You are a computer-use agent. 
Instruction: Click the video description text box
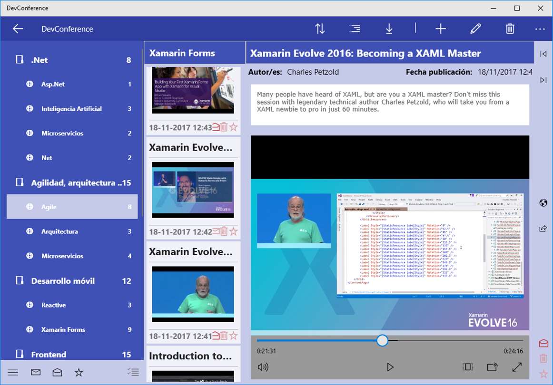[x=390, y=105]
